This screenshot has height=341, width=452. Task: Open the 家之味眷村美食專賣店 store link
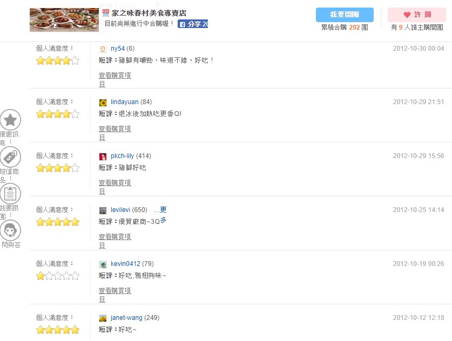149,12
